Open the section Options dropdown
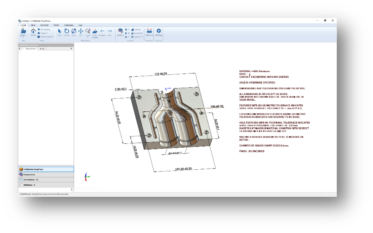Screen dimensions: 373x233 (137, 37)
